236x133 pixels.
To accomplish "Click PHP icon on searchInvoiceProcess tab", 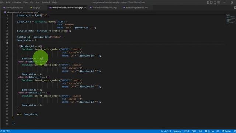I will (90, 7).
